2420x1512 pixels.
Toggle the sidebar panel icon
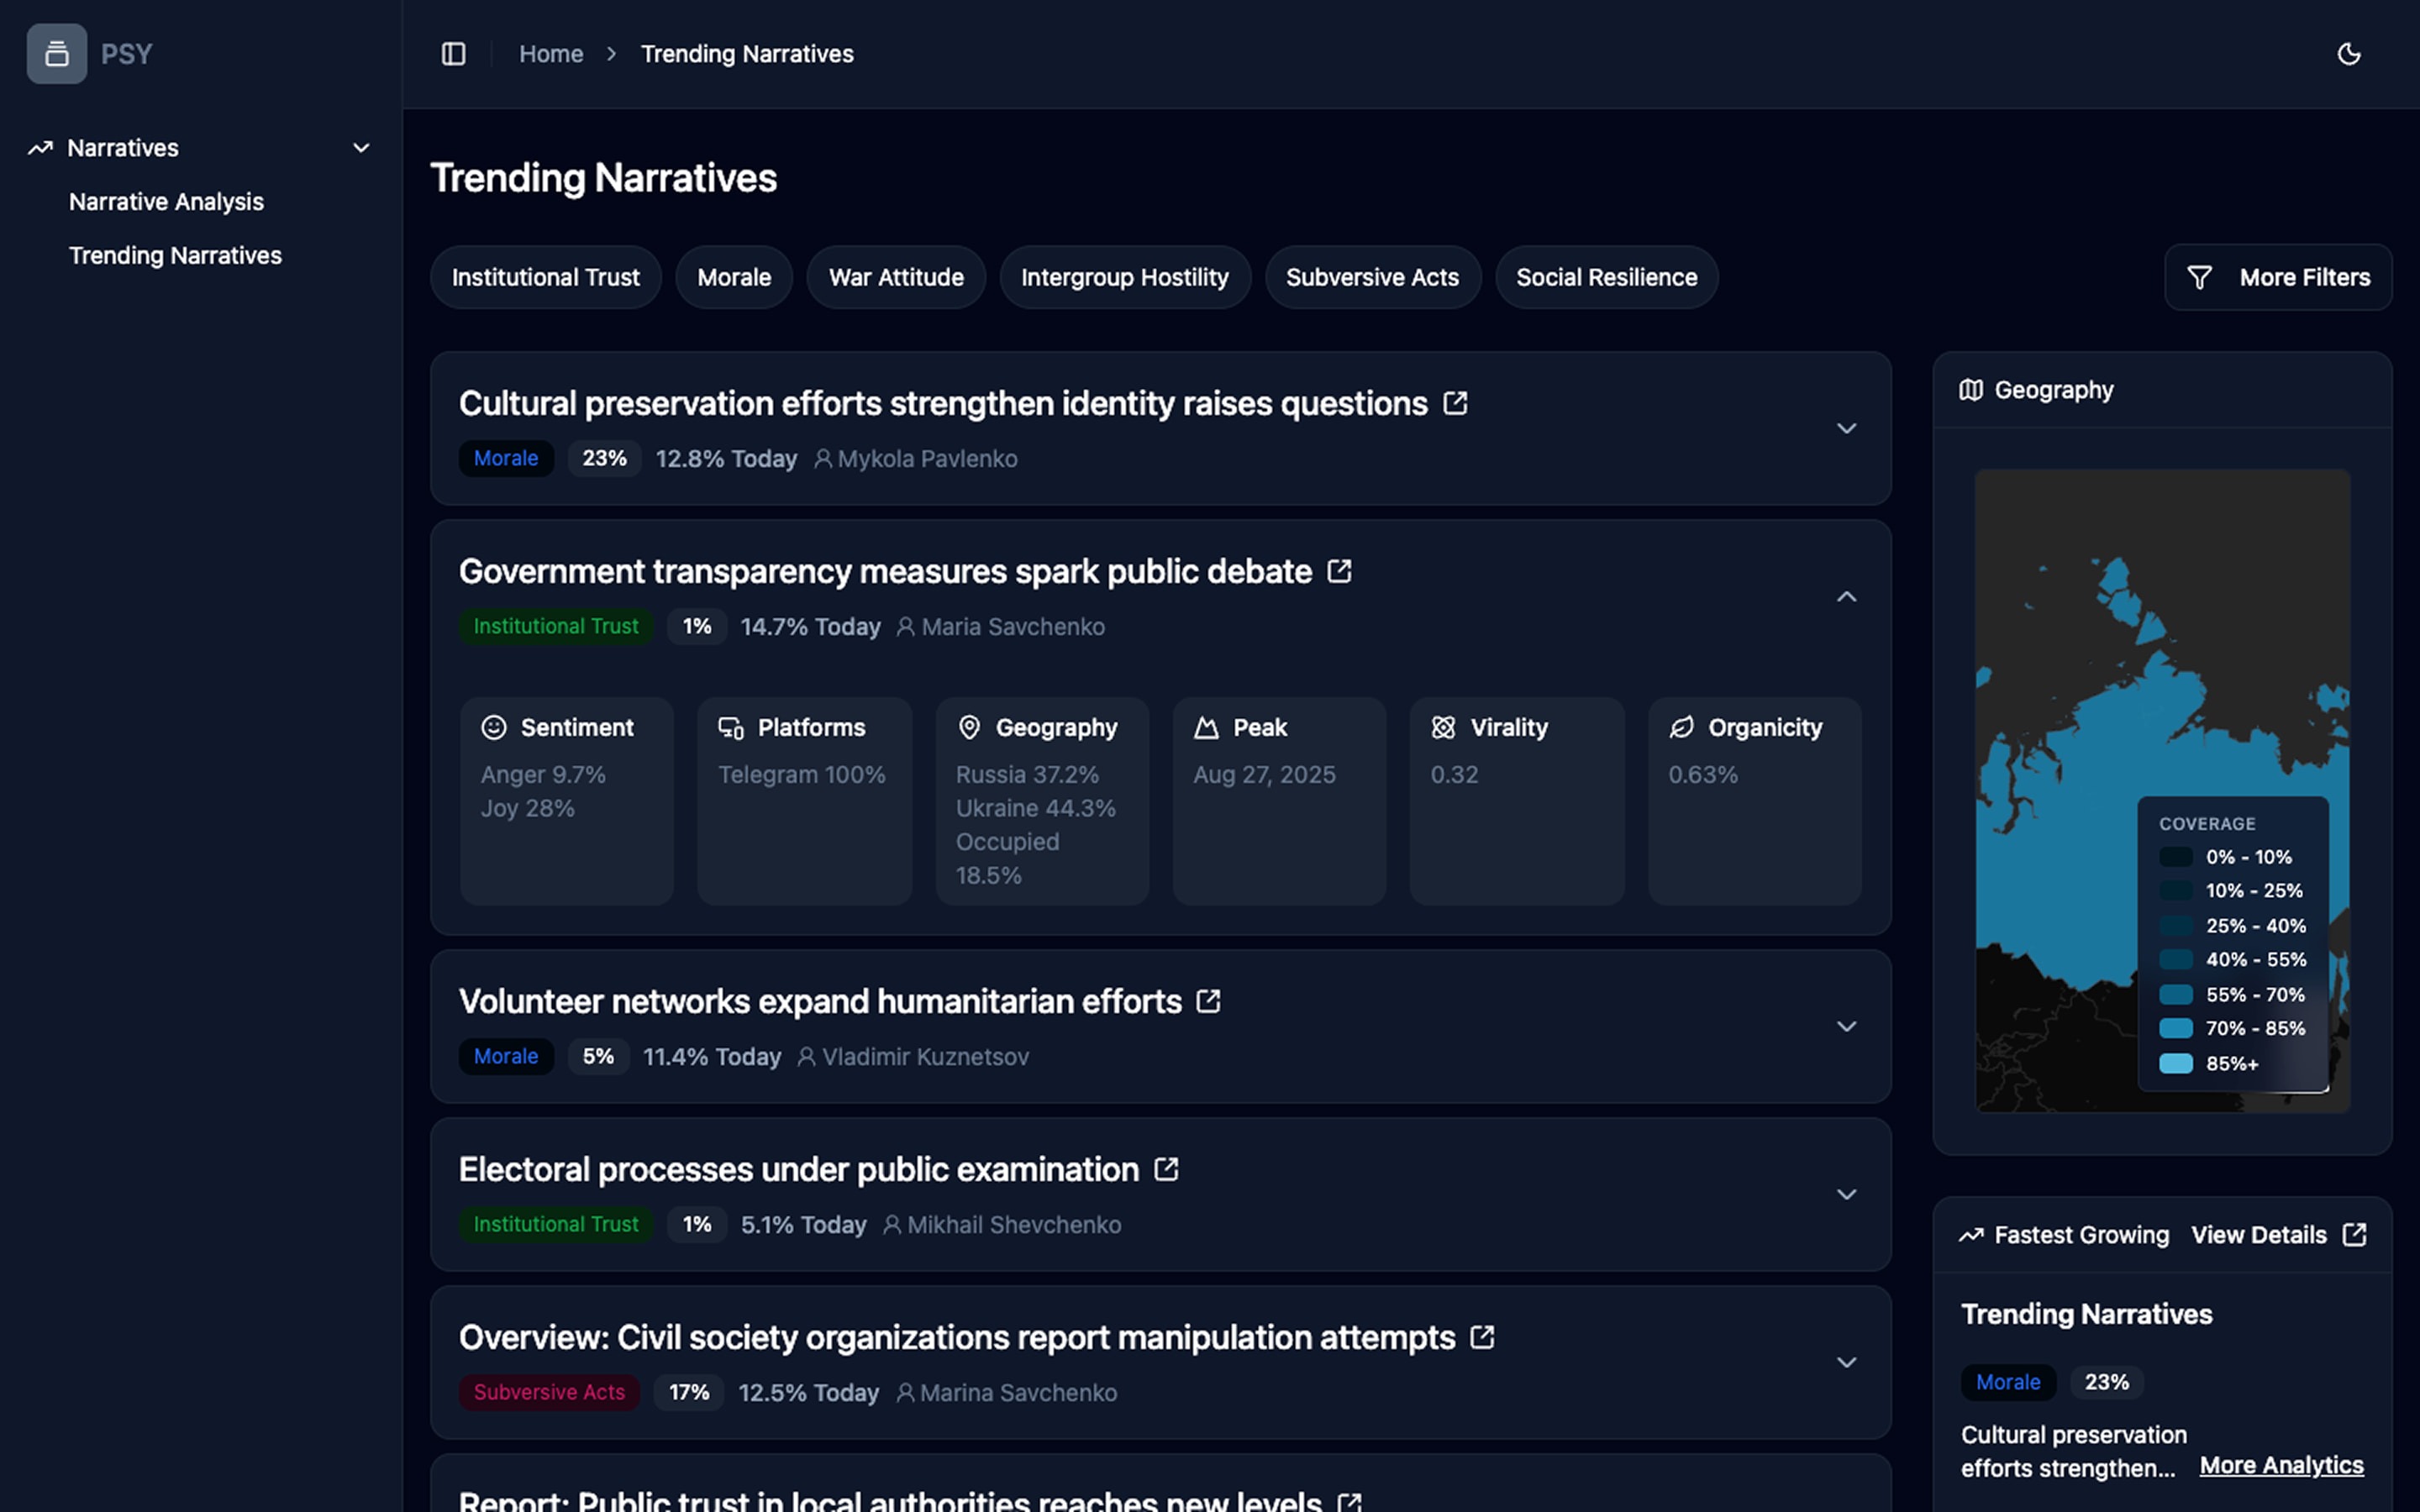453,54
